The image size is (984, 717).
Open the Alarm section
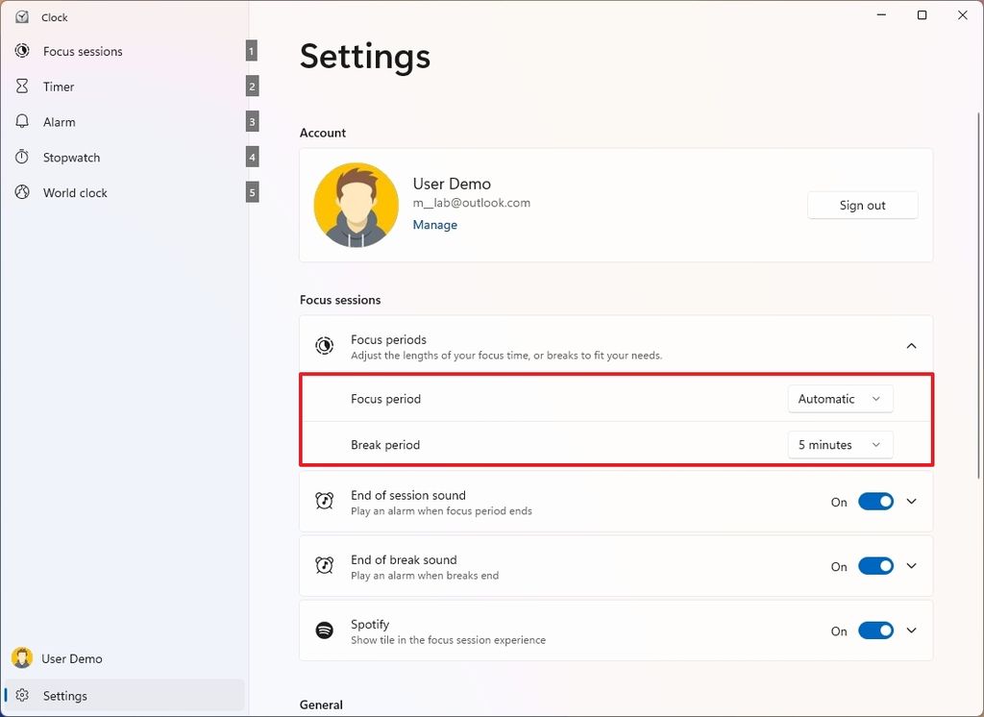tap(59, 122)
